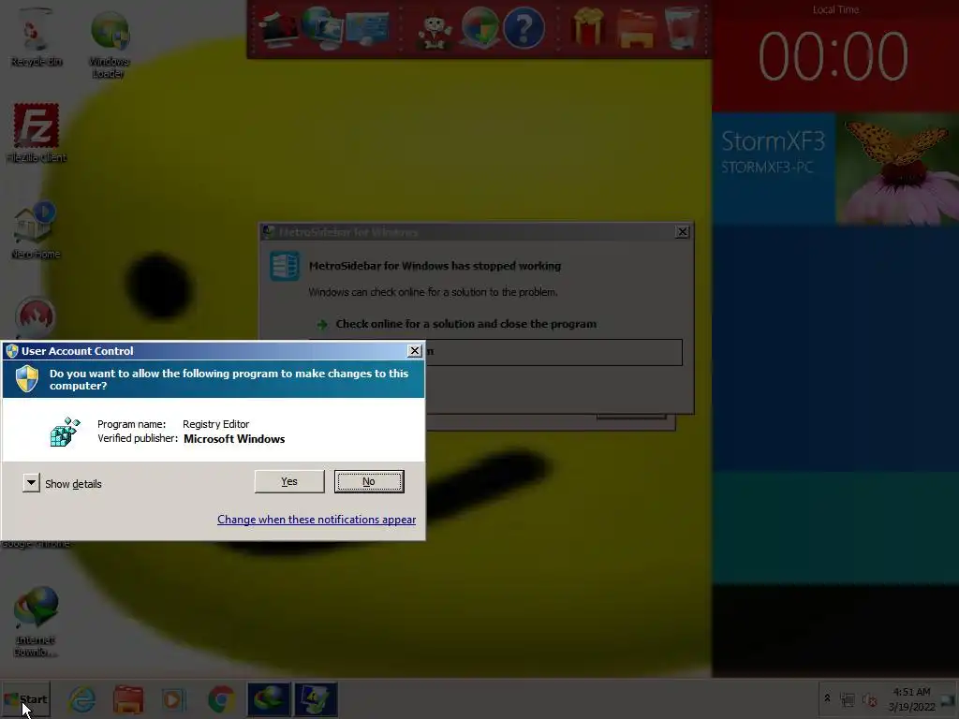Open the Recycle Bin desktop icon
Viewport: 959px width, 719px height.
[x=37, y=37]
